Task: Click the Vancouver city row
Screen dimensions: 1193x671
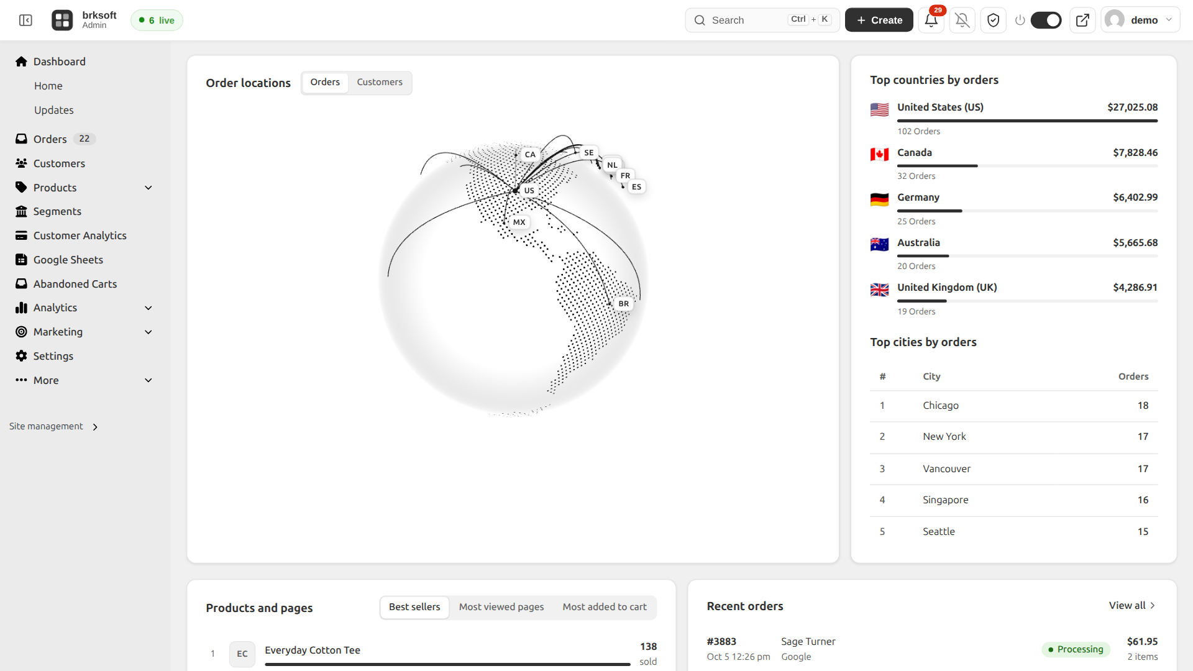Action: [x=1013, y=469]
